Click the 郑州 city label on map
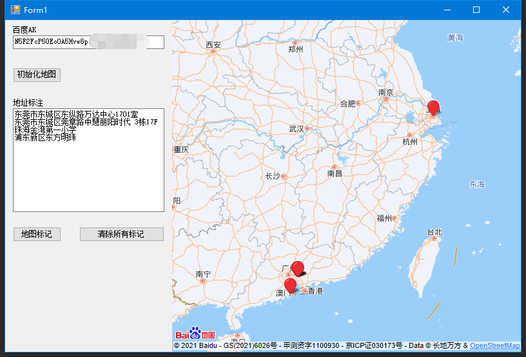 [295, 50]
